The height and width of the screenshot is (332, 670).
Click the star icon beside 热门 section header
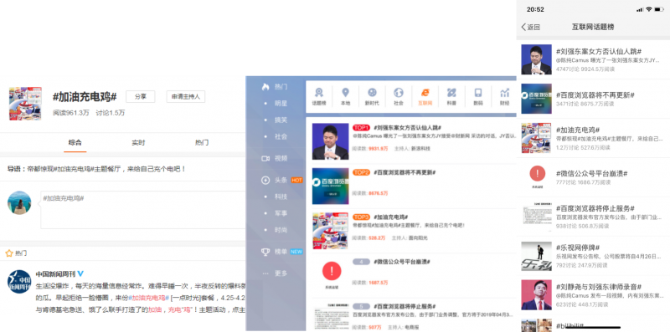9,253
